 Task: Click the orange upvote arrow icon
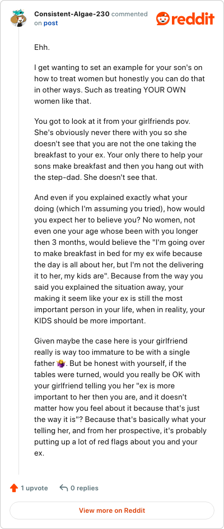coord(14,488)
